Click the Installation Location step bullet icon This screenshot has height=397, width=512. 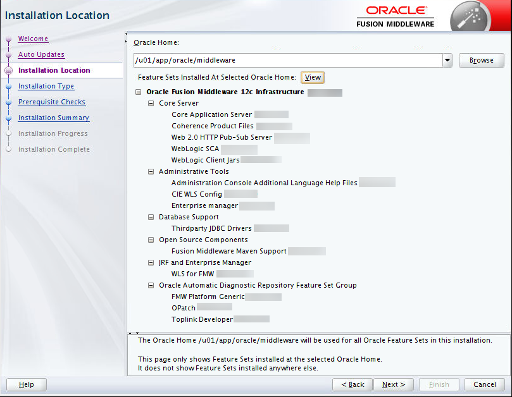(9, 70)
